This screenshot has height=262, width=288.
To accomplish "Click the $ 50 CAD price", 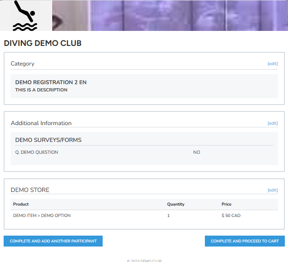I will point(231,216).
